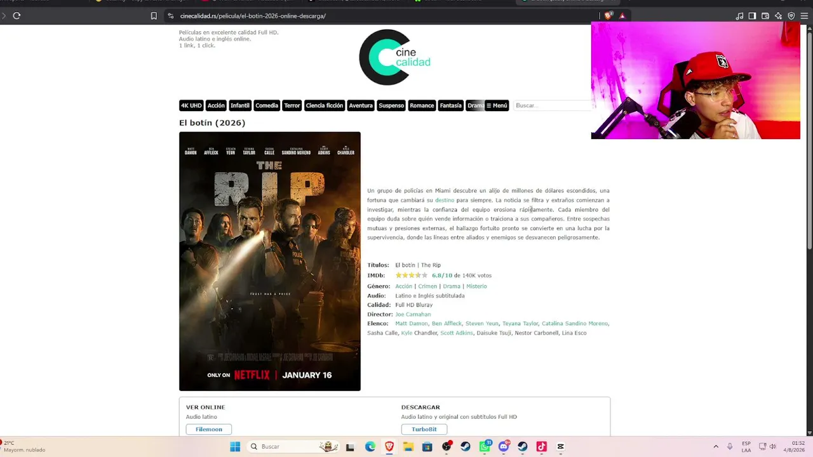Open Task View on the taskbar

(x=350, y=447)
